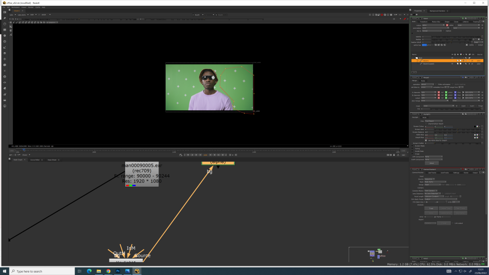Open the CameraTracker UserTracks tab
Screen dimensions: 489x275
(432, 173)
